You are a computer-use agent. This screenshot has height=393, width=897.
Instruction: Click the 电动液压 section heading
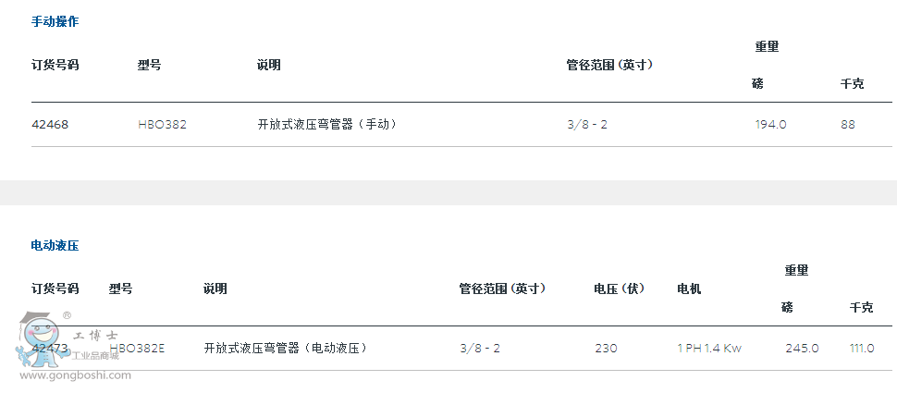tap(55, 245)
